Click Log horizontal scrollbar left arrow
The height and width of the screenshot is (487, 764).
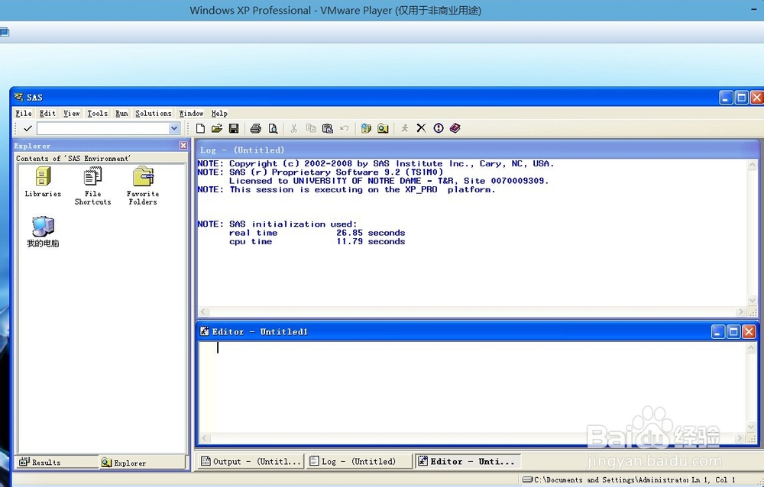[x=204, y=311]
